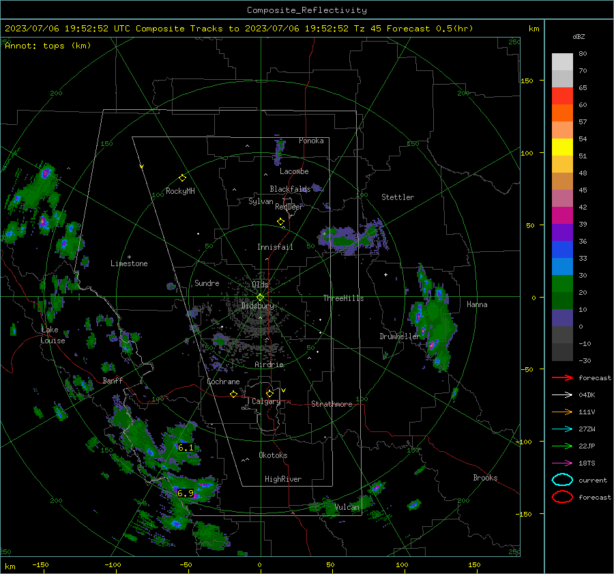Viewport: 614px width, 574px height.
Task: Click the dBZ legend heading
Action: [579, 36]
